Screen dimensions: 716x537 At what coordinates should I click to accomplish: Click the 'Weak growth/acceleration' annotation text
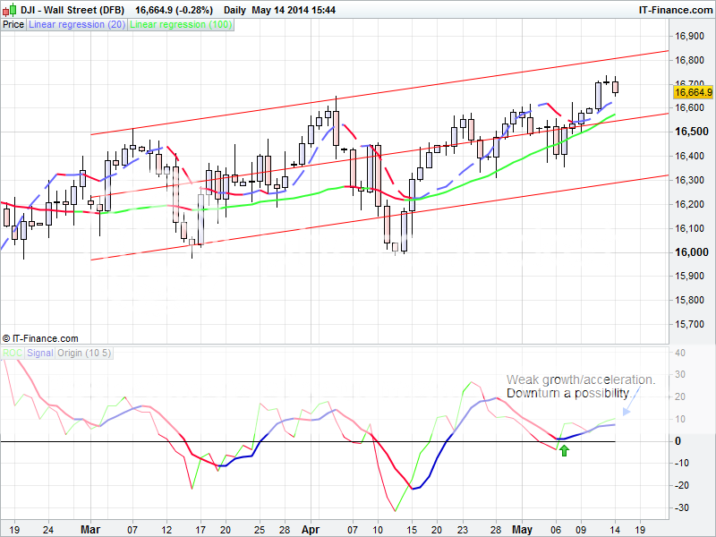tap(581, 379)
